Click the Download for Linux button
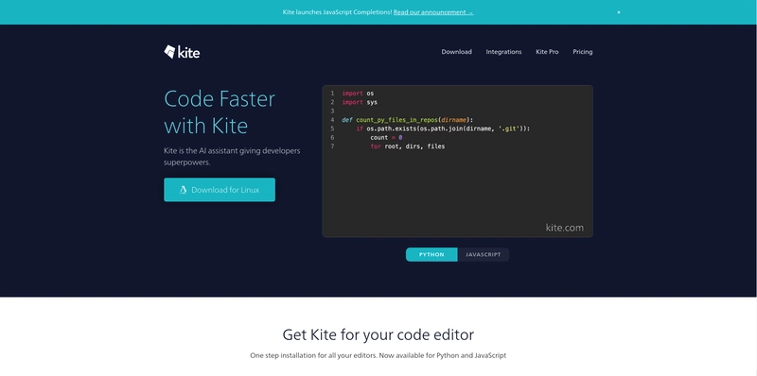The image size is (757, 376). tap(220, 190)
